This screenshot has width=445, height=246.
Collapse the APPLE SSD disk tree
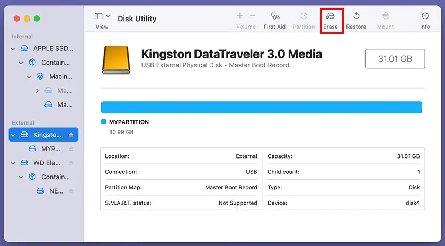tap(13, 48)
